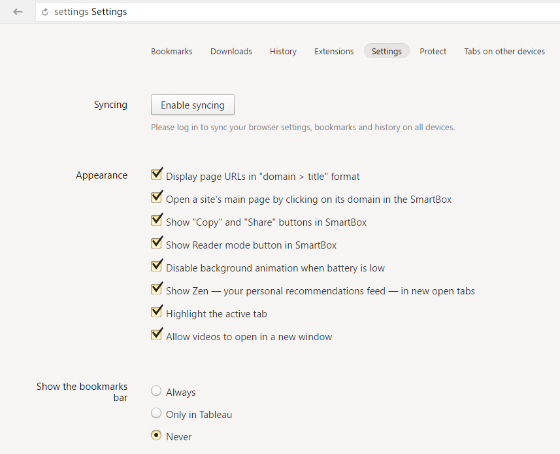Click the back arrow icon
The width and height of the screenshot is (560, 454).
(18, 12)
